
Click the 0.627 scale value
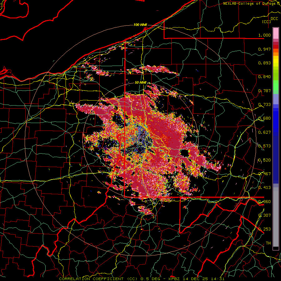264,132
